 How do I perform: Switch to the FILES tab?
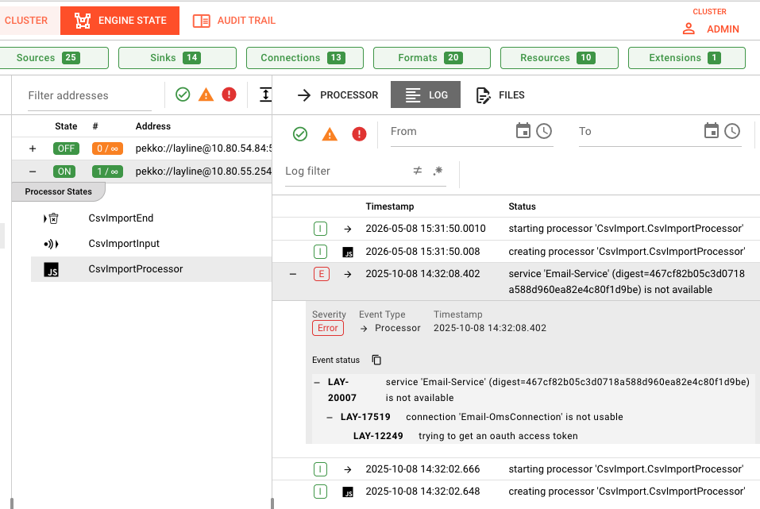click(500, 95)
